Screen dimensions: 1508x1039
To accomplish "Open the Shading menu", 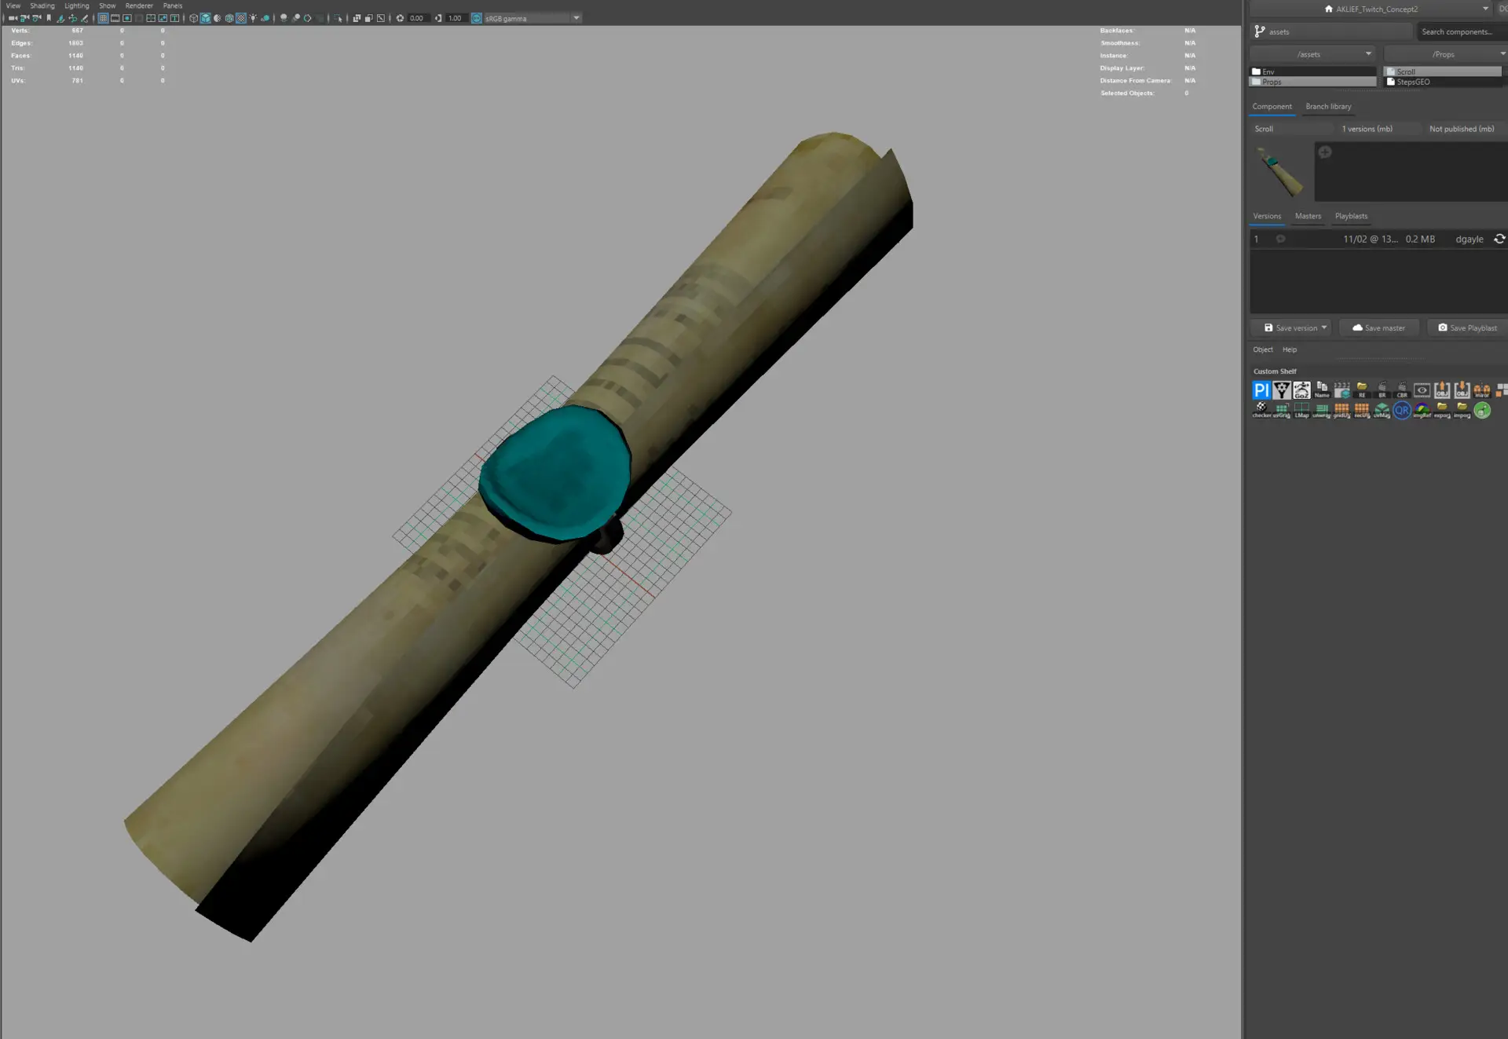I will 42,5.
